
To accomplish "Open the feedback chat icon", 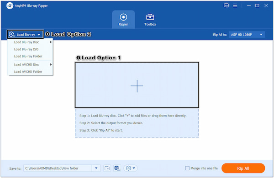I will coord(226,5).
